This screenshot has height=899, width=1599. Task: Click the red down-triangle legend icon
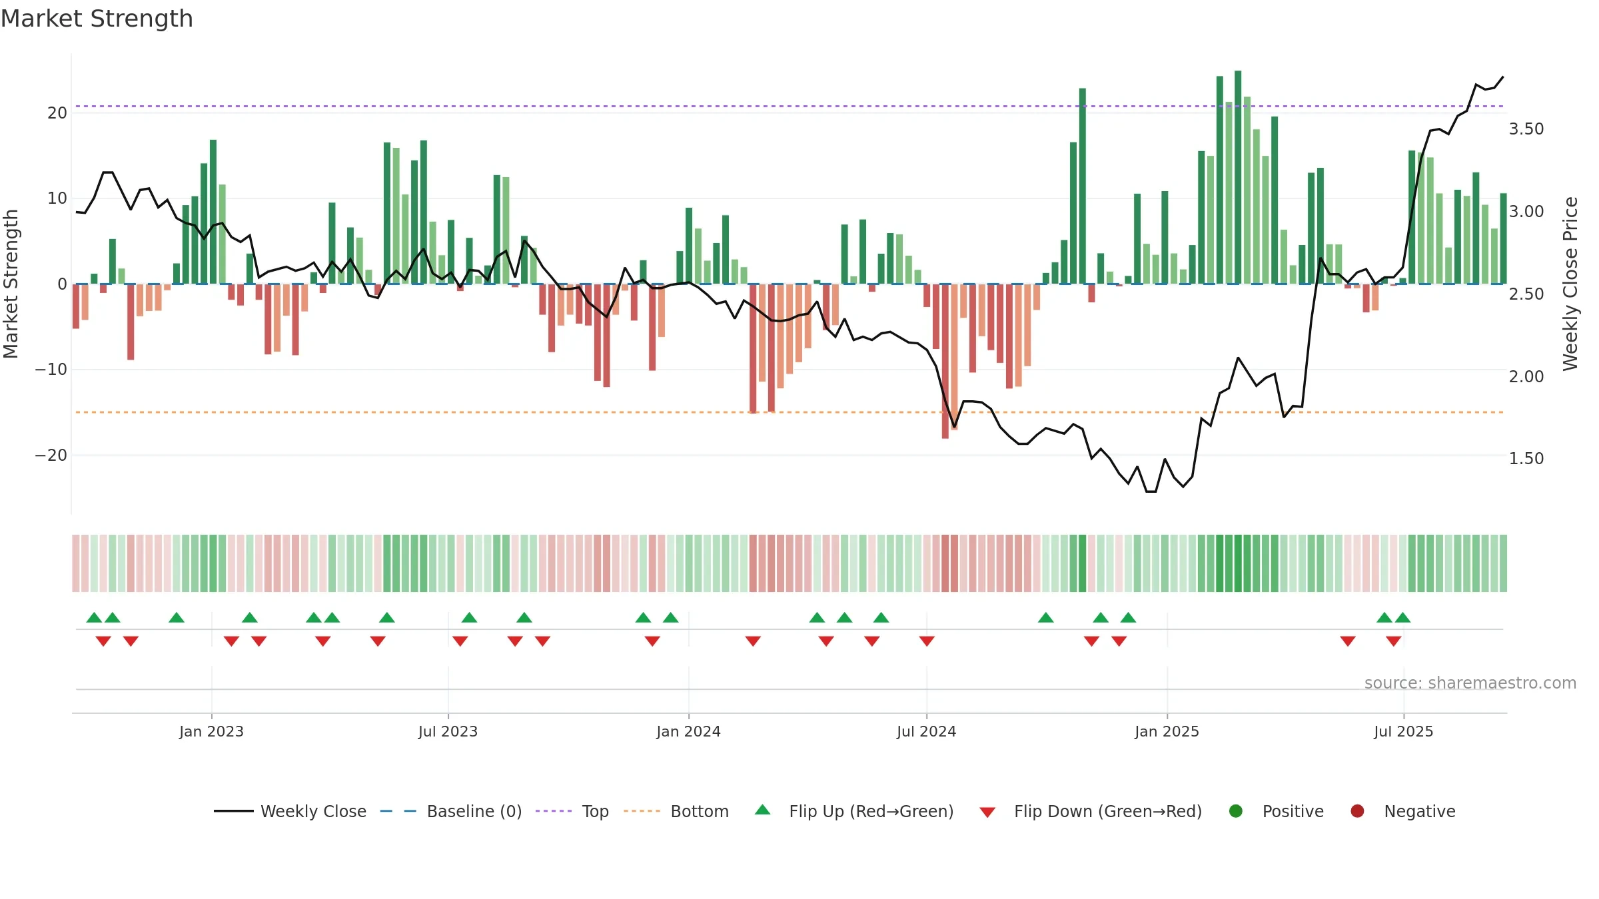click(x=987, y=812)
